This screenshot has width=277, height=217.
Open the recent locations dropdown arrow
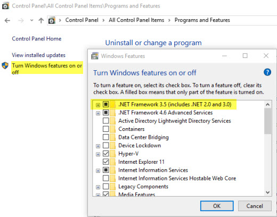(x=31, y=20)
